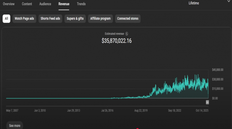
Task: Click the clock icon beside Estimated revenue
Action: (127, 34)
